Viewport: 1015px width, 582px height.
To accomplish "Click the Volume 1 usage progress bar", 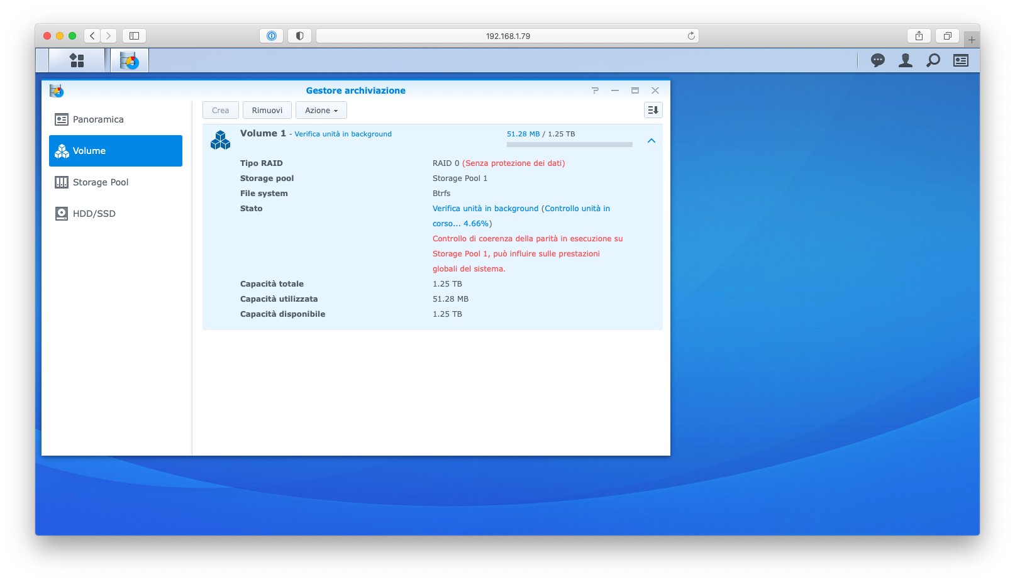I will pyautogui.click(x=569, y=145).
